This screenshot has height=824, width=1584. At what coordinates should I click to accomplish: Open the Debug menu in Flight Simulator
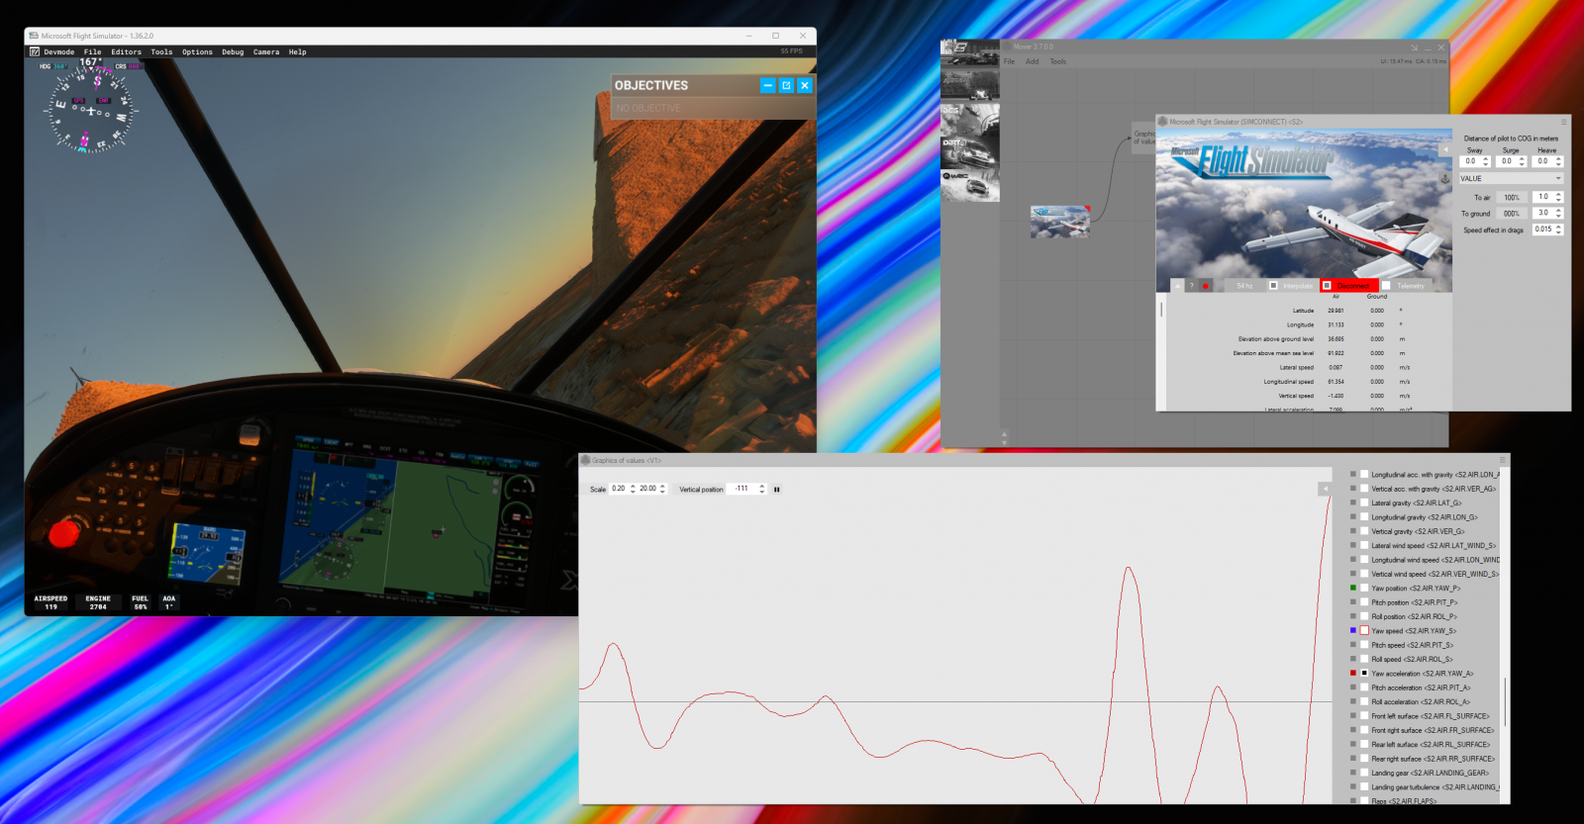233,51
